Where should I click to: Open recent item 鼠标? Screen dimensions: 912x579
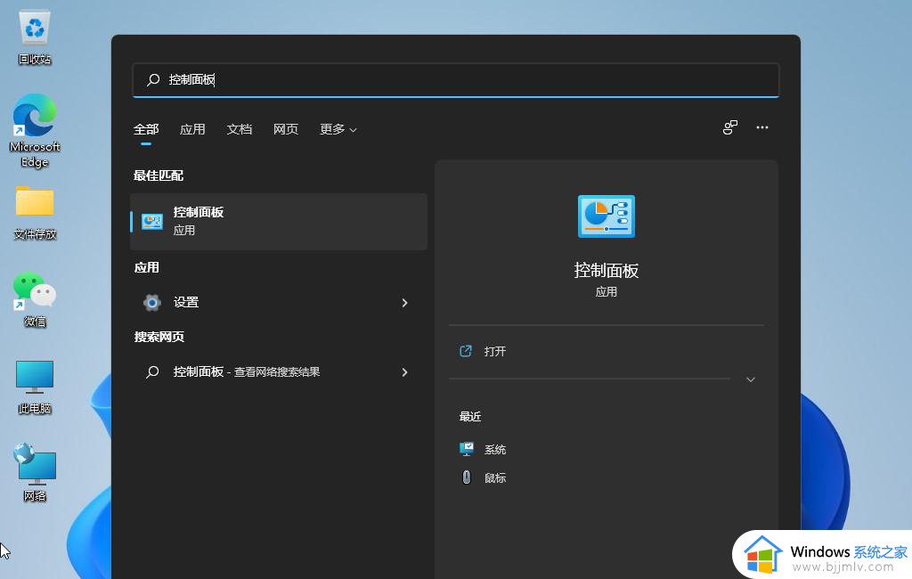495,478
